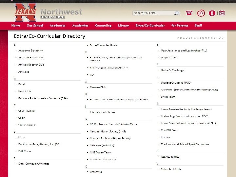
Task: Open the Academics menu
Action: [58, 26]
